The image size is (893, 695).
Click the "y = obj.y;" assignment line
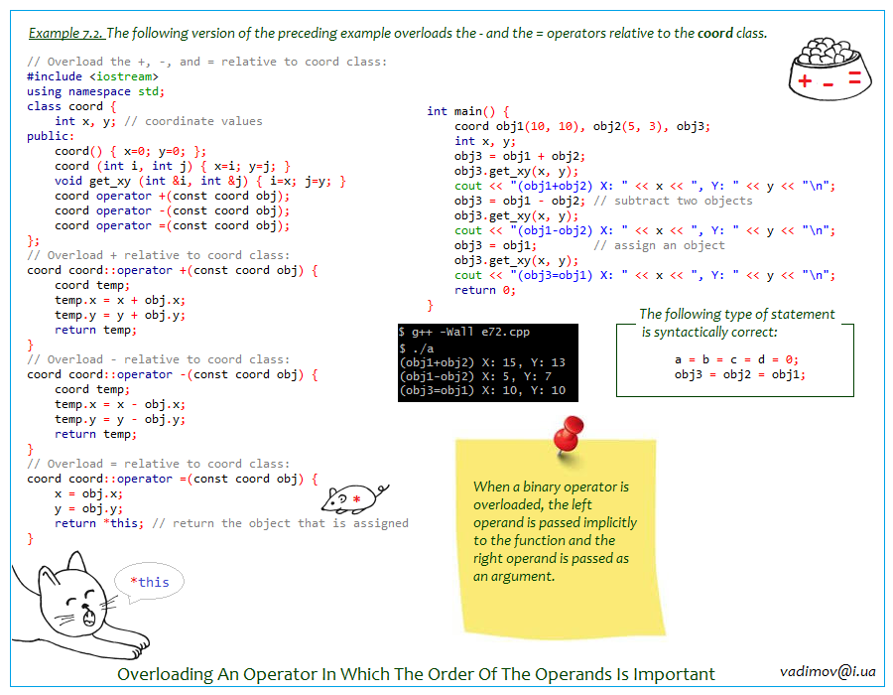click(x=89, y=508)
